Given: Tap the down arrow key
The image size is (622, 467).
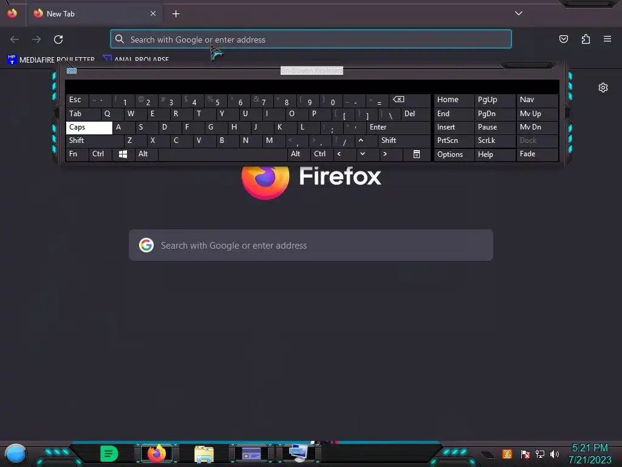Looking at the screenshot, I should [367, 154].
